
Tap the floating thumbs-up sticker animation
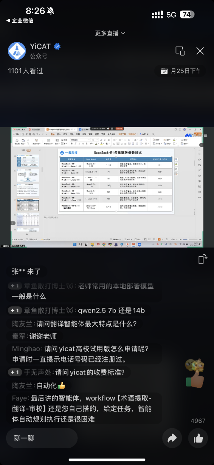[195, 373]
